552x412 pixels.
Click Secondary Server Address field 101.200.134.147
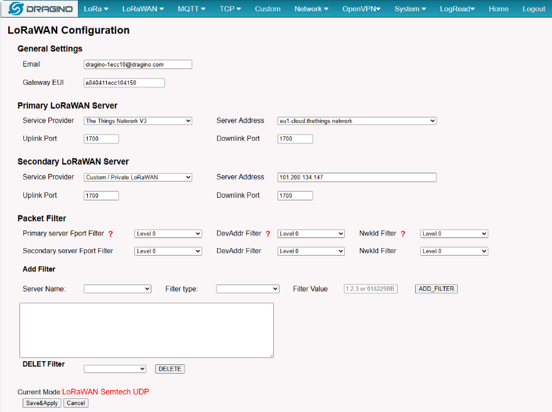357,177
